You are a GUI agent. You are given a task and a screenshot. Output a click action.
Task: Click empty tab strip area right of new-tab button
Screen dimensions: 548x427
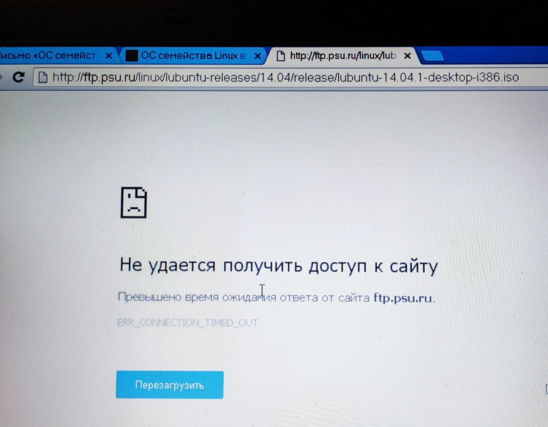coord(493,56)
